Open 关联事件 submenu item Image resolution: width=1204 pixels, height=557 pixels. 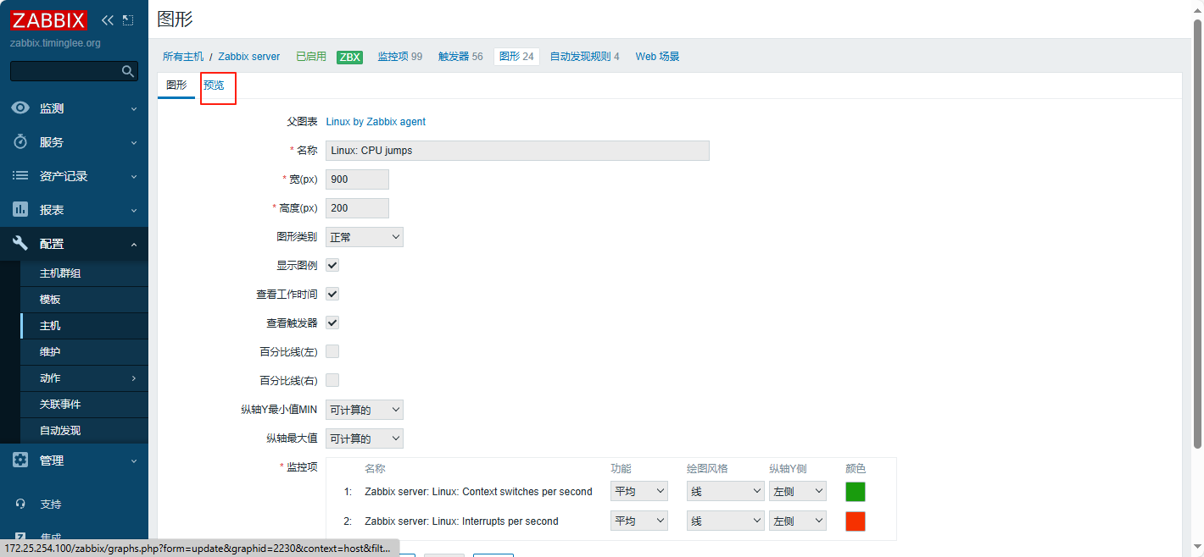click(84, 405)
